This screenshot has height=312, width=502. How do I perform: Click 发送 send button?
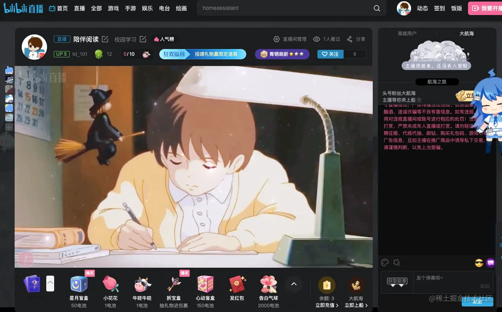point(477,302)
